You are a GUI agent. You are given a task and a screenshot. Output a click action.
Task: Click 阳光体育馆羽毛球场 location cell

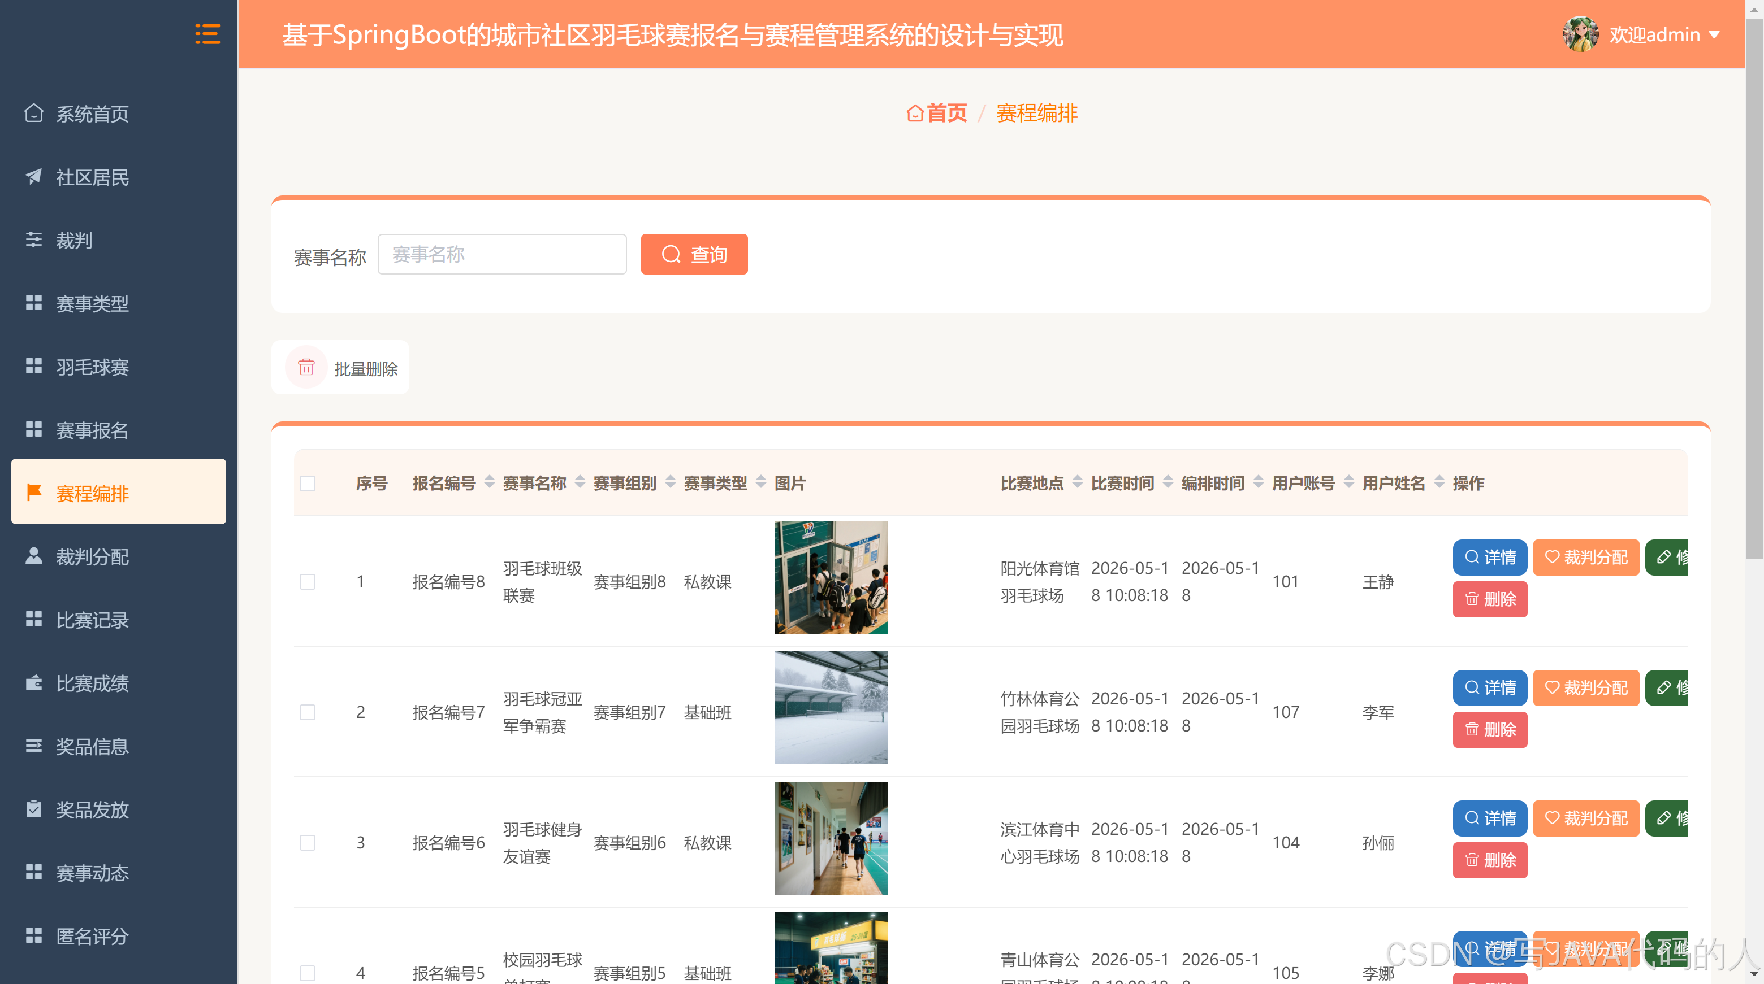coord(1040,582)
